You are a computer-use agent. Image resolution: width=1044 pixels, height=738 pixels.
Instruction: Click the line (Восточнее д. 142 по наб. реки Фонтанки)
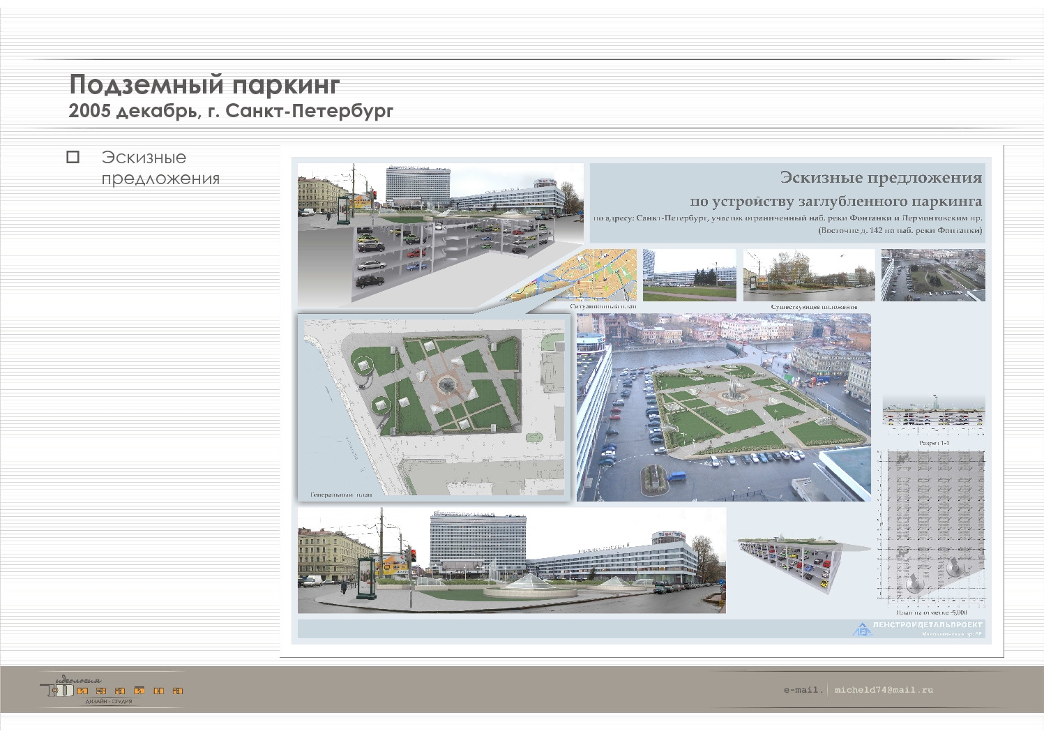click(x=900, y=230)
